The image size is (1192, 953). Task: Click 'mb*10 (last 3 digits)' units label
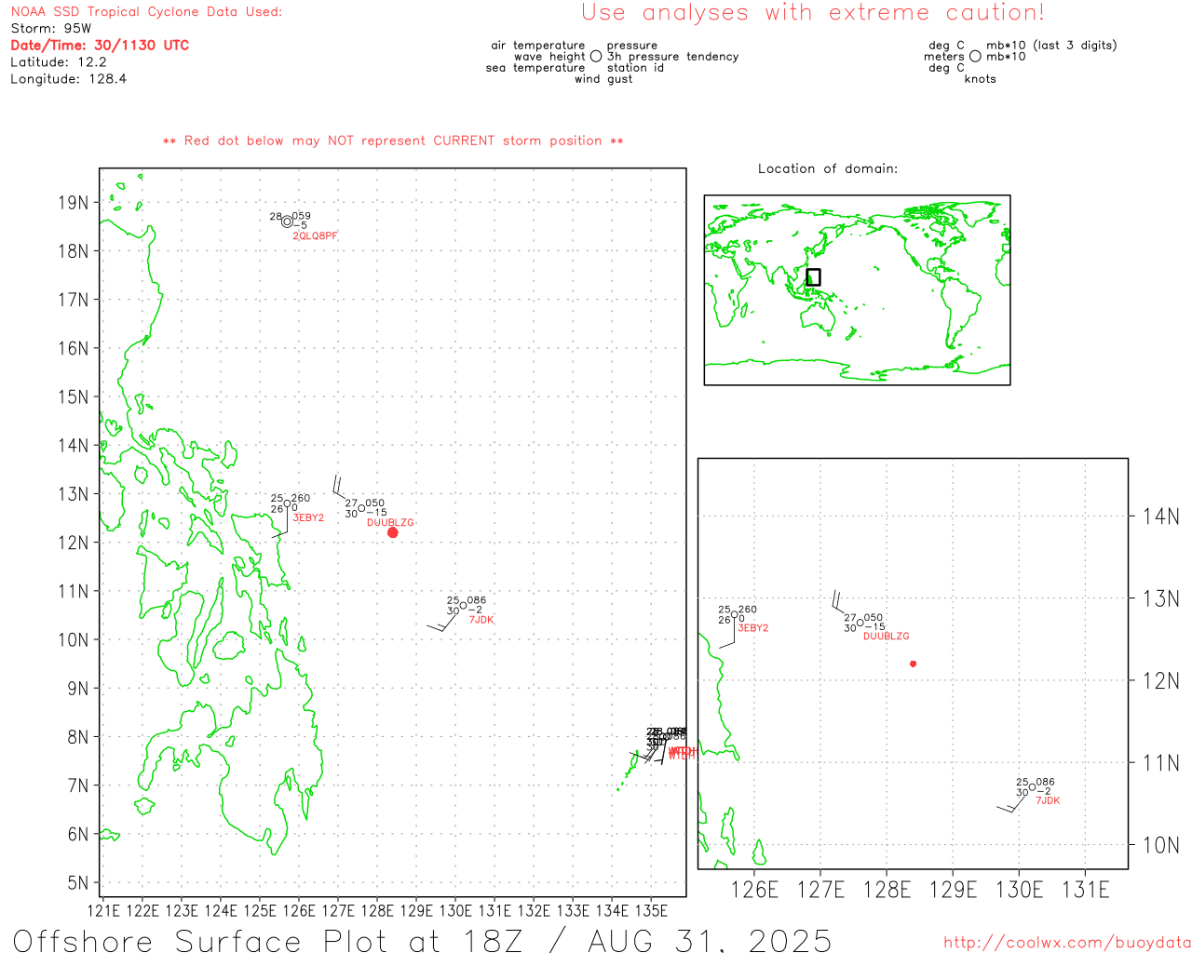(1051, 46)
